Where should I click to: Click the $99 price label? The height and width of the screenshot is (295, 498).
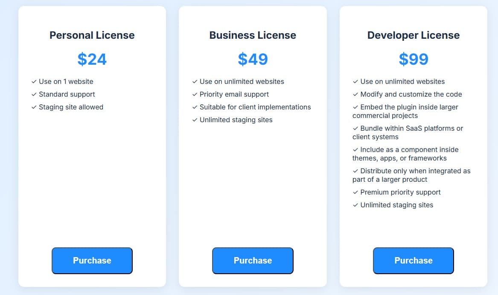pyautogui.click(x=413, y=59)
